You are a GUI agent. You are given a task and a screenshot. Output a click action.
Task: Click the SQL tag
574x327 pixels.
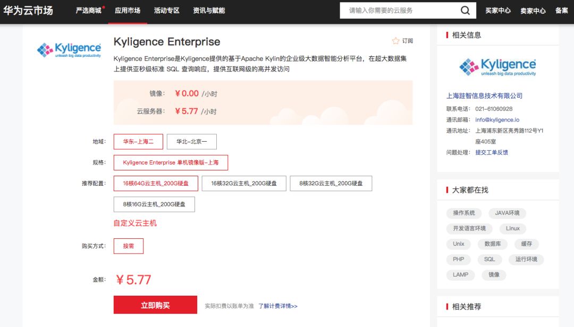click(489, 259)
